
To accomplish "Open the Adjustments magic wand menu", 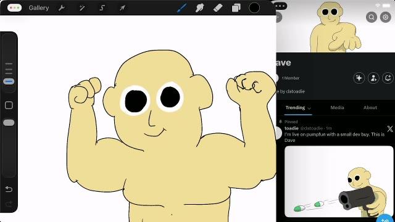I will 82,8.
